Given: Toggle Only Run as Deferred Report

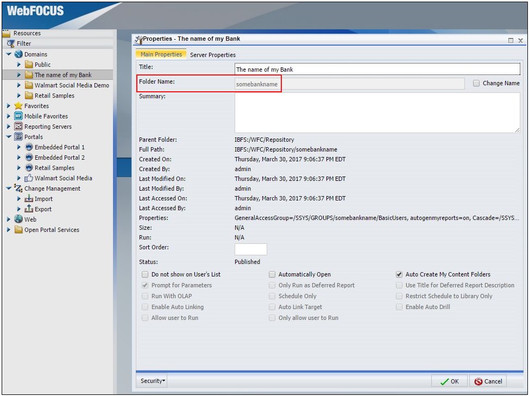Looking at the screenshot, I should coord(272,285).
